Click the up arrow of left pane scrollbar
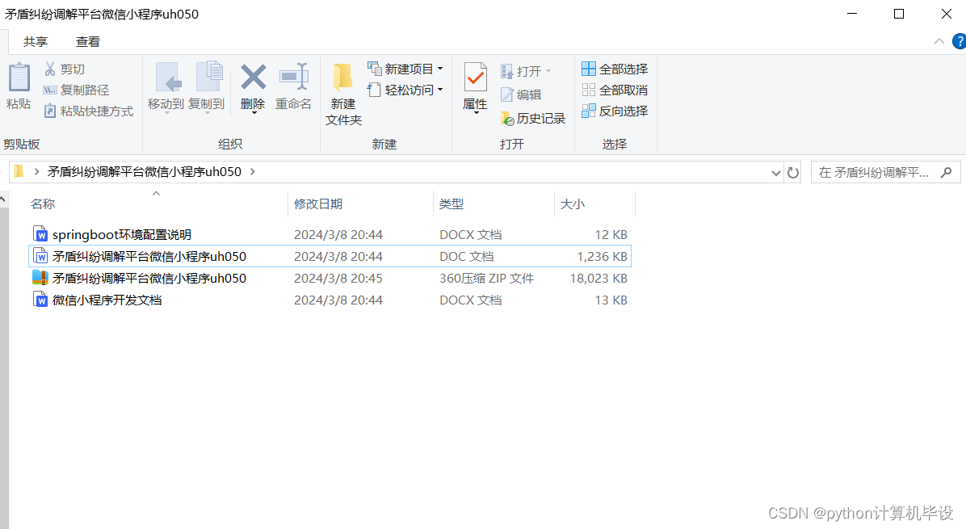Screen dimensions: 966x529 4,199
